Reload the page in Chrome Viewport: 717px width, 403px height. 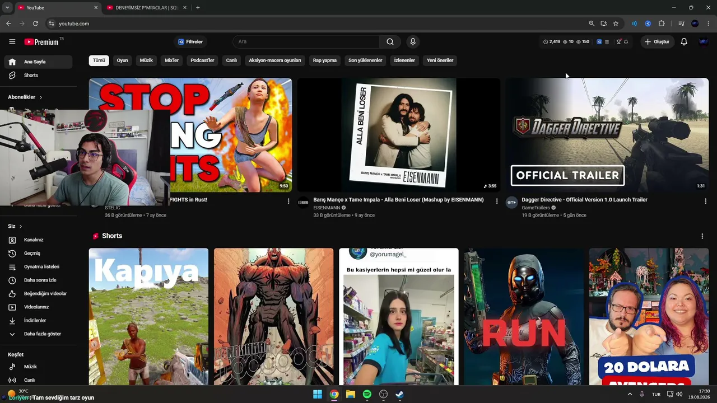(35, 24)
